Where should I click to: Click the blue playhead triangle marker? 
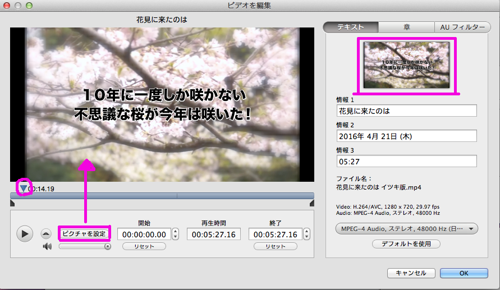click(x=23, y=188)
